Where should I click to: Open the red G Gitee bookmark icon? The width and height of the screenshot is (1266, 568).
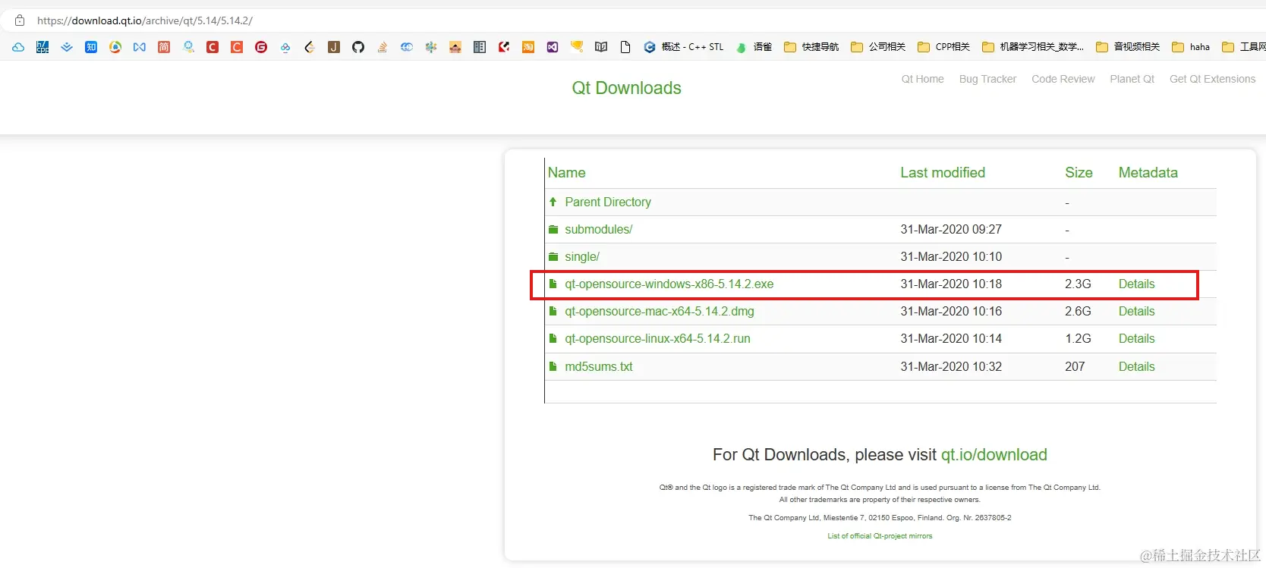coord(261,47)
